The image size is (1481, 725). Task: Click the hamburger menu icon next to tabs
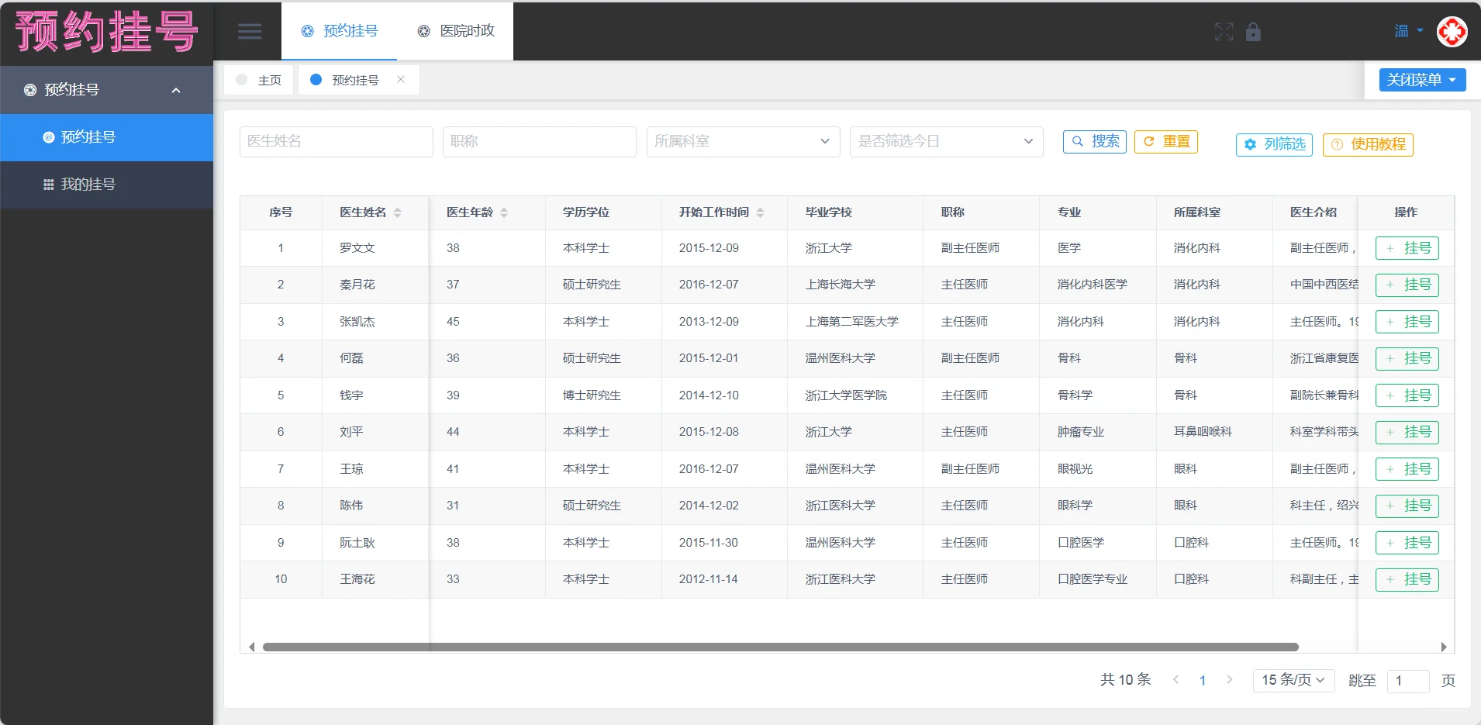click(x=250, y=31)
